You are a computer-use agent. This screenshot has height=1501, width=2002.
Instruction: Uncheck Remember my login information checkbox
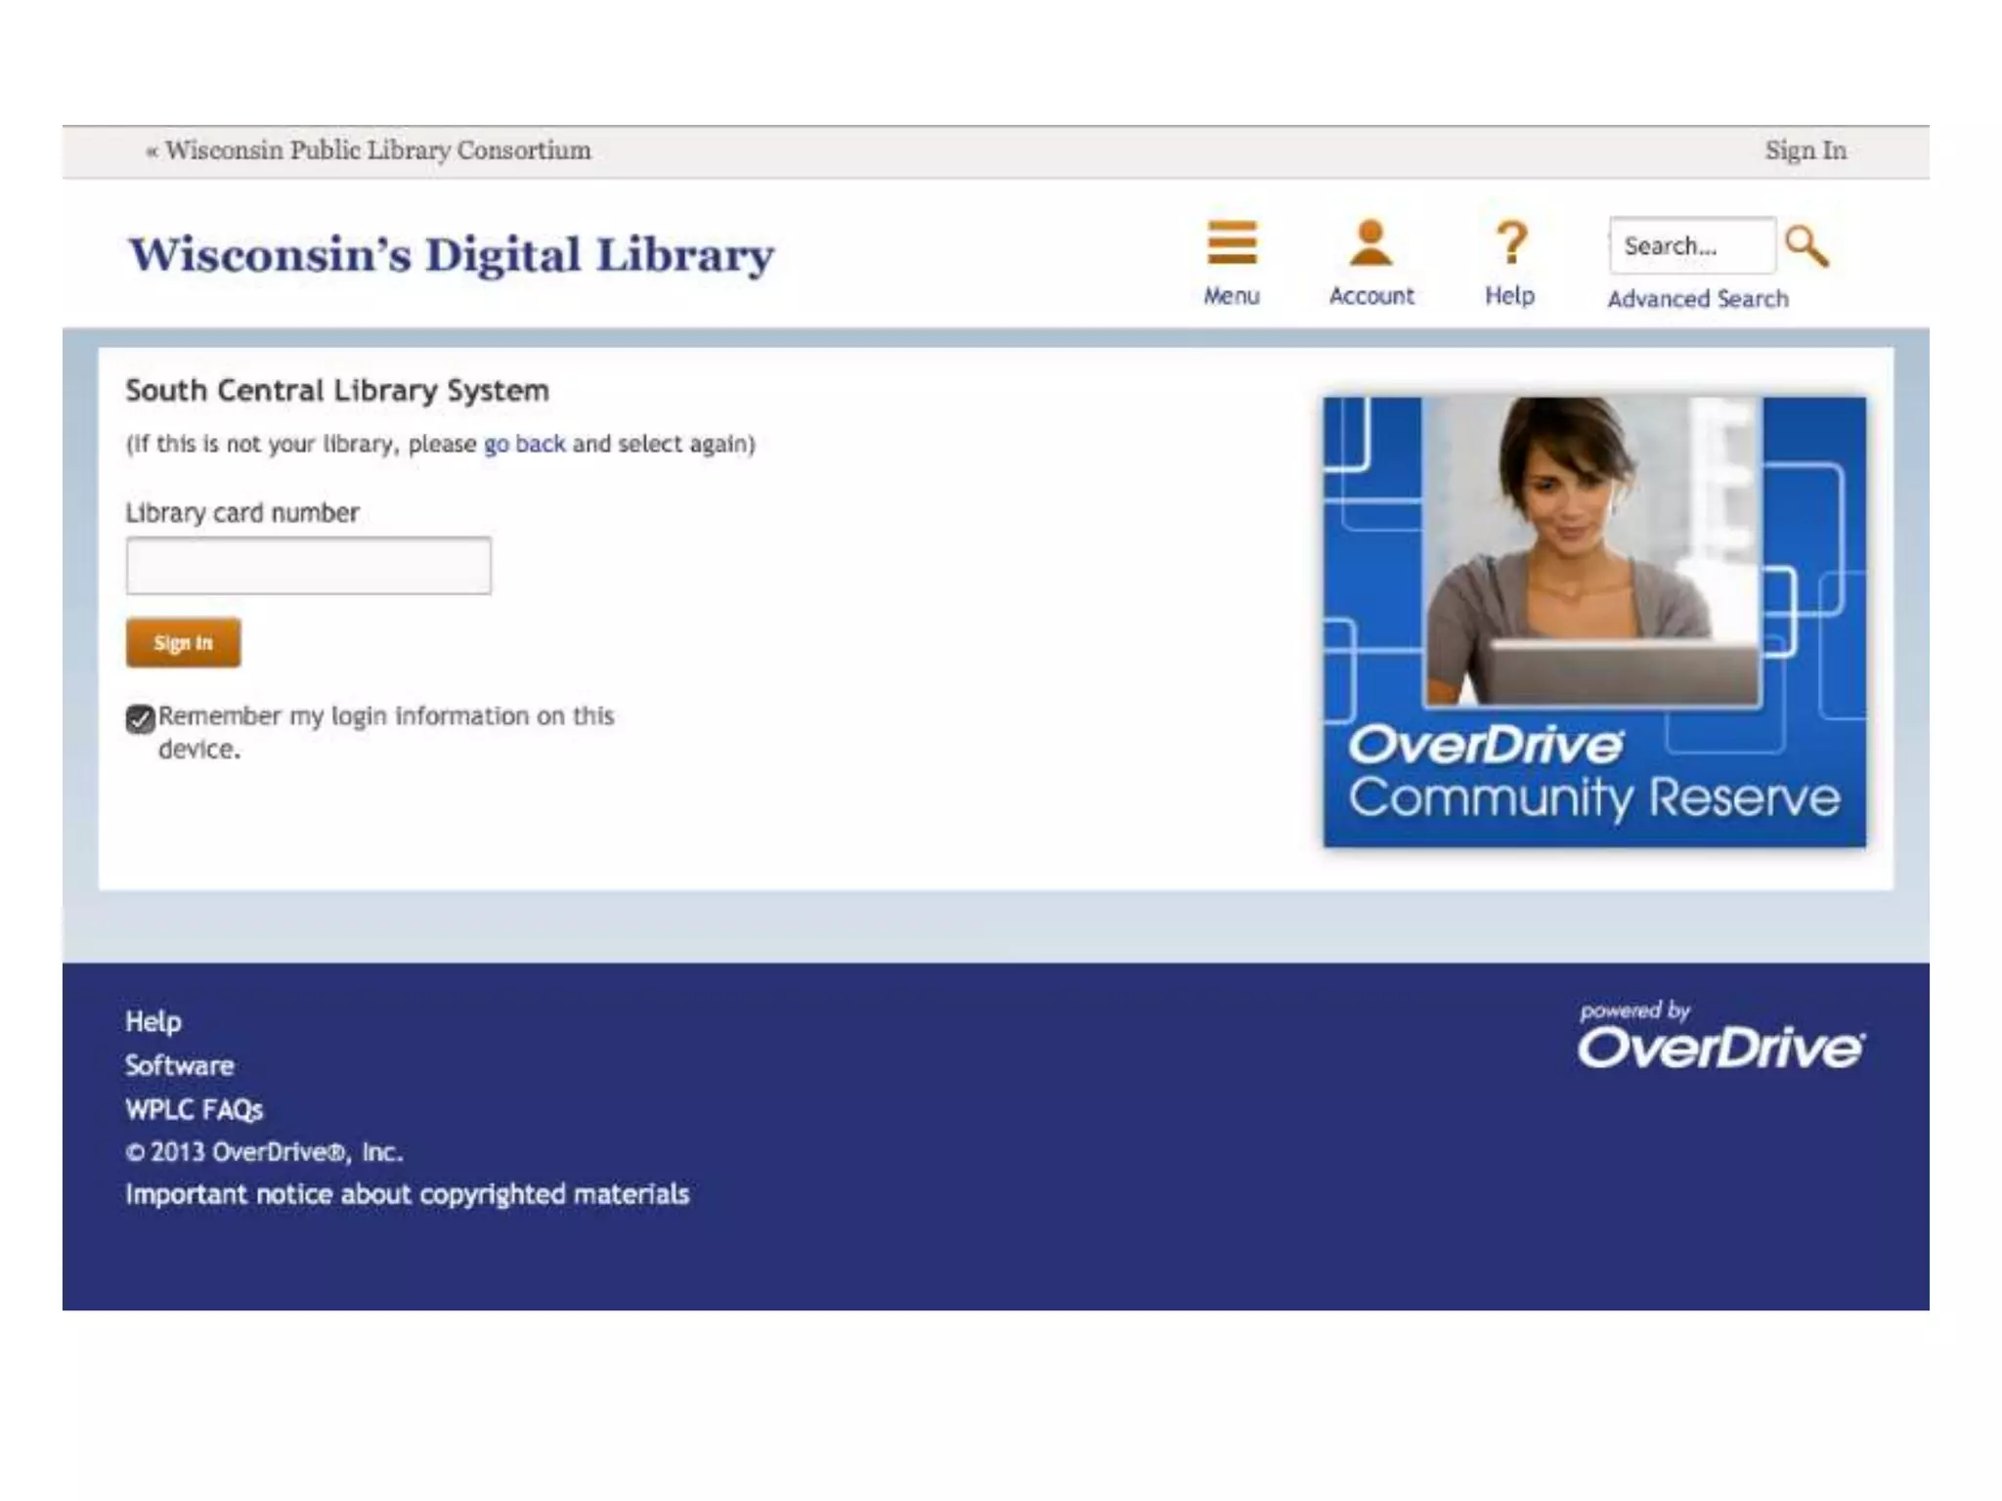click(x=140, y=719)
